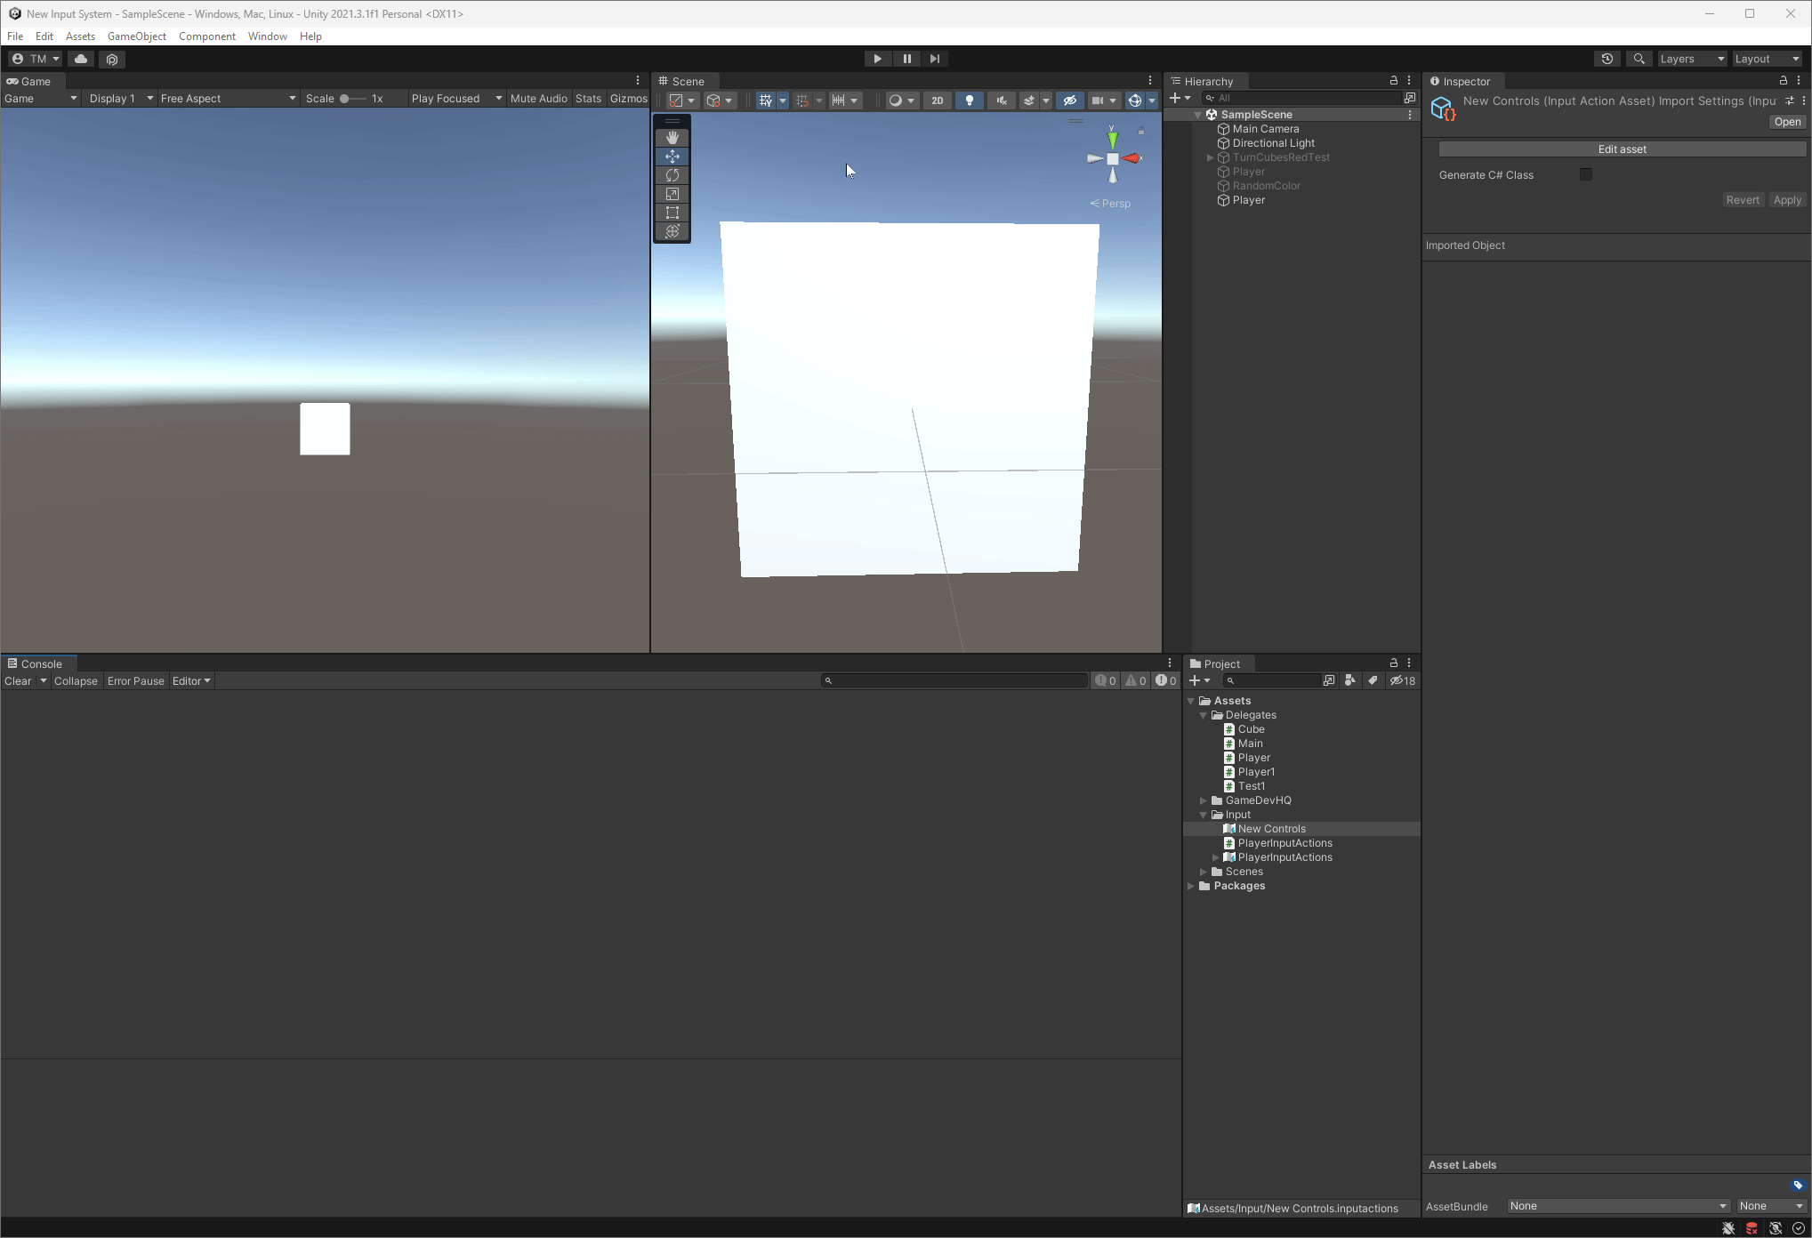This screenshot has width=1812, height=1238.
Task: Select the Main Camera in Hierarchy
Action: coord(1265,129)
